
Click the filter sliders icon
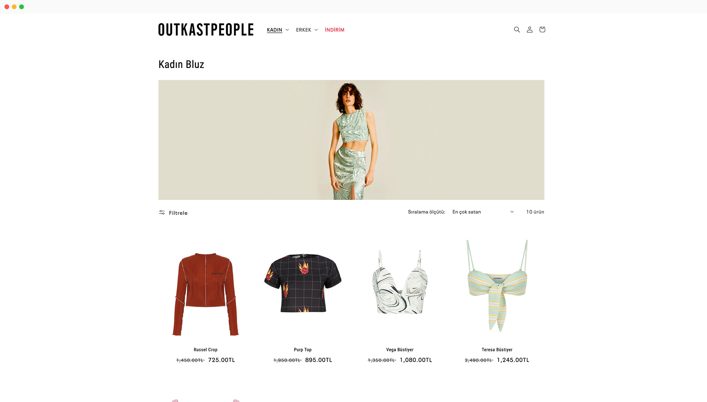(x=162, y=212)
